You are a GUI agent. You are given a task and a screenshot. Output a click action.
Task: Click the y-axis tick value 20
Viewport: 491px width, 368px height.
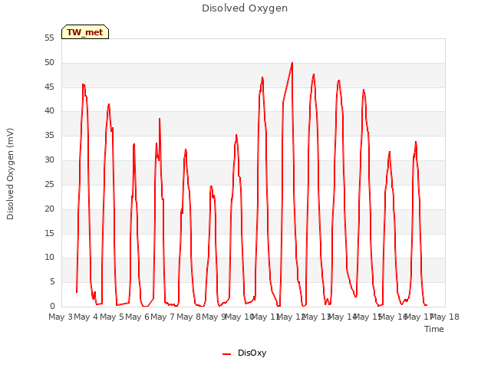pos(49,209)
